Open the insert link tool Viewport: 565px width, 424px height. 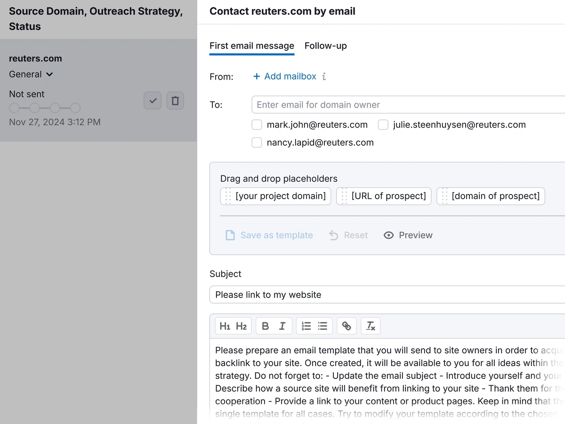(x=347, y=326)
